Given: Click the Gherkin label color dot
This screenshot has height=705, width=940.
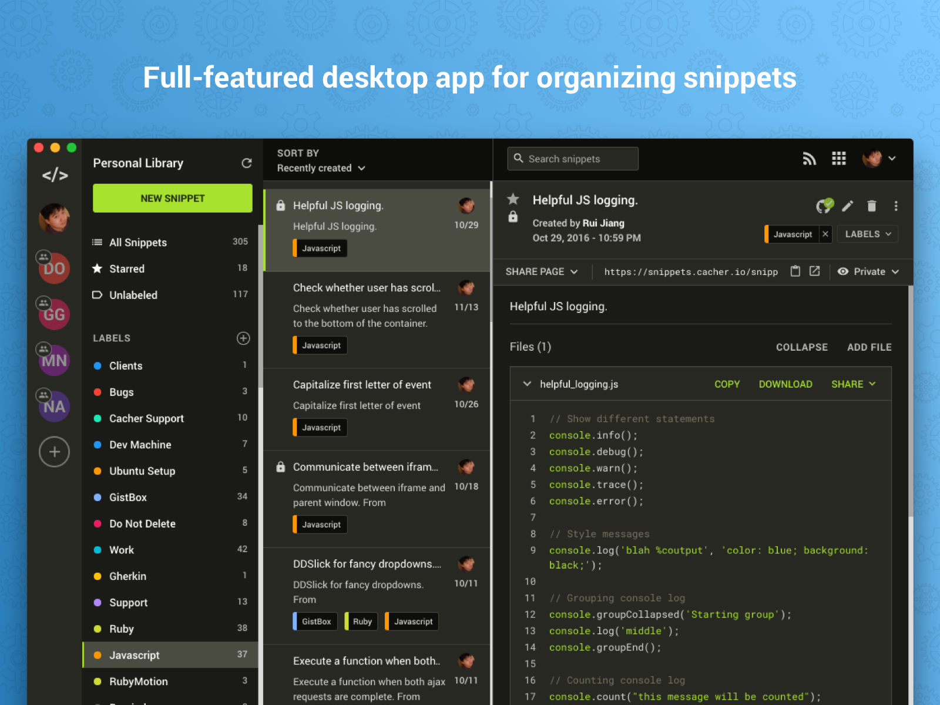Looking at the screenshot, I should tap(98, 576).
